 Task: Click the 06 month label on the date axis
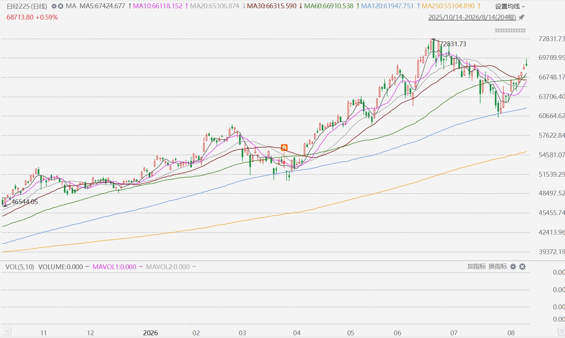point(398,333)
